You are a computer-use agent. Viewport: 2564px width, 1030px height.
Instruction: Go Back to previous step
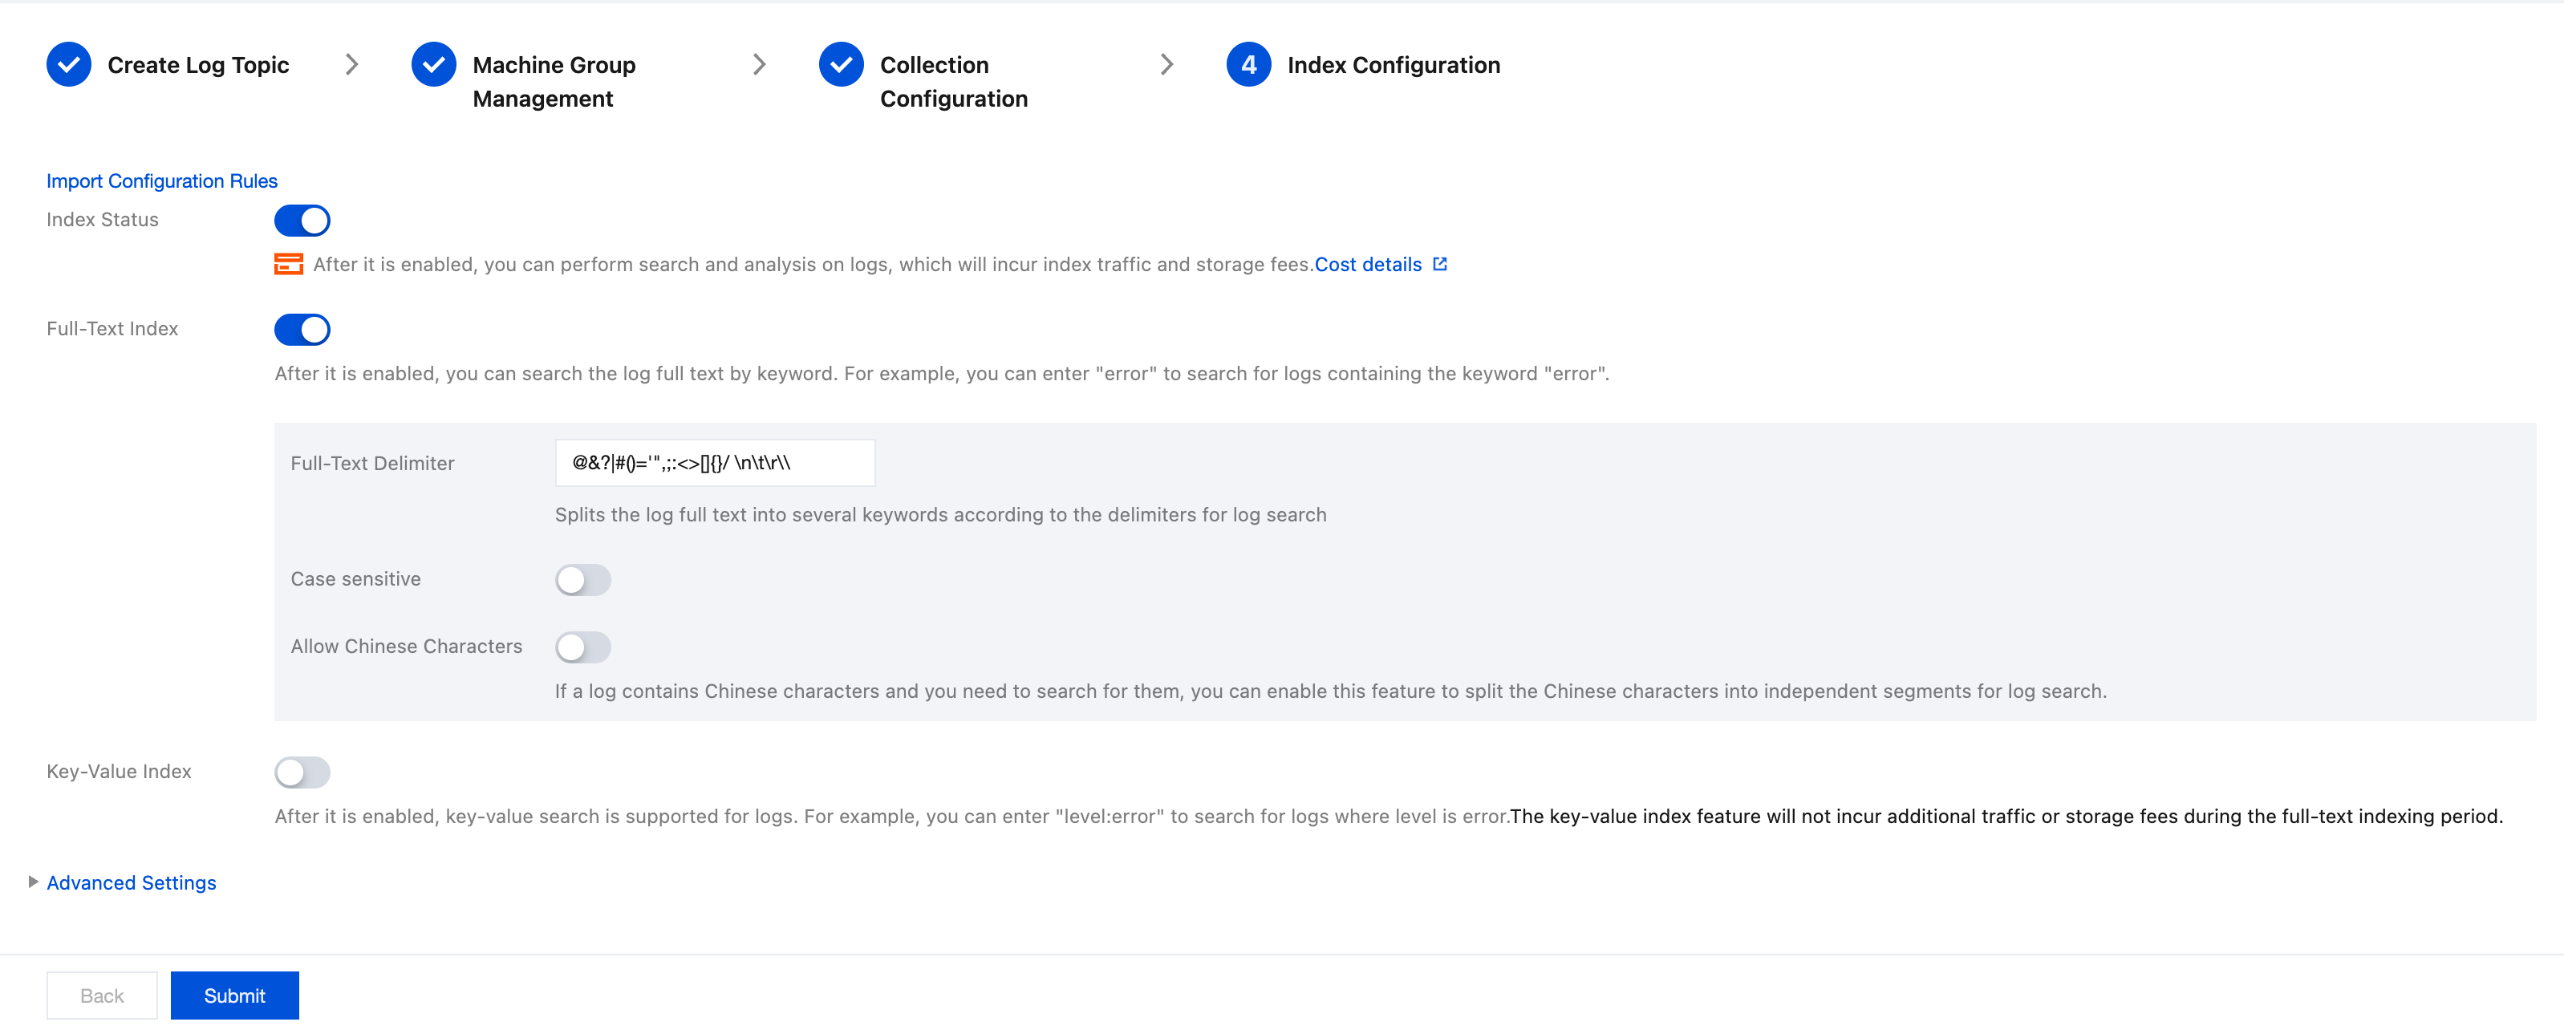[102, 996]
